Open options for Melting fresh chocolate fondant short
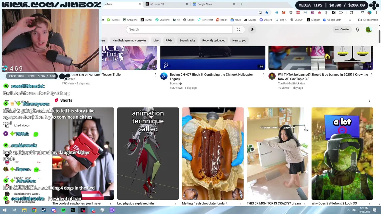Viewport: 381px width, 214px height. [x=240, y=205]
